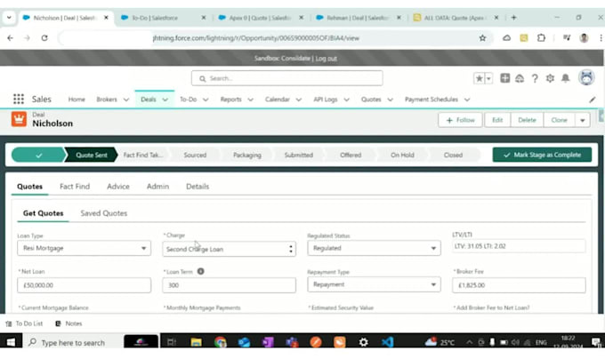Image resolution: width=605 pixels, height=359 pixels.
Task: Switch to the Fact Find tab
Action: 75,187
